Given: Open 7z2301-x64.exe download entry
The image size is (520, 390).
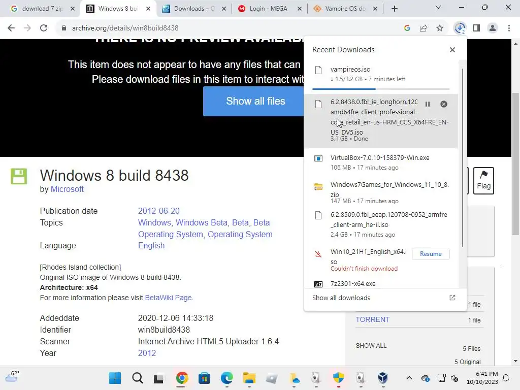Looking at the screenshot, I should pos(381,283).
